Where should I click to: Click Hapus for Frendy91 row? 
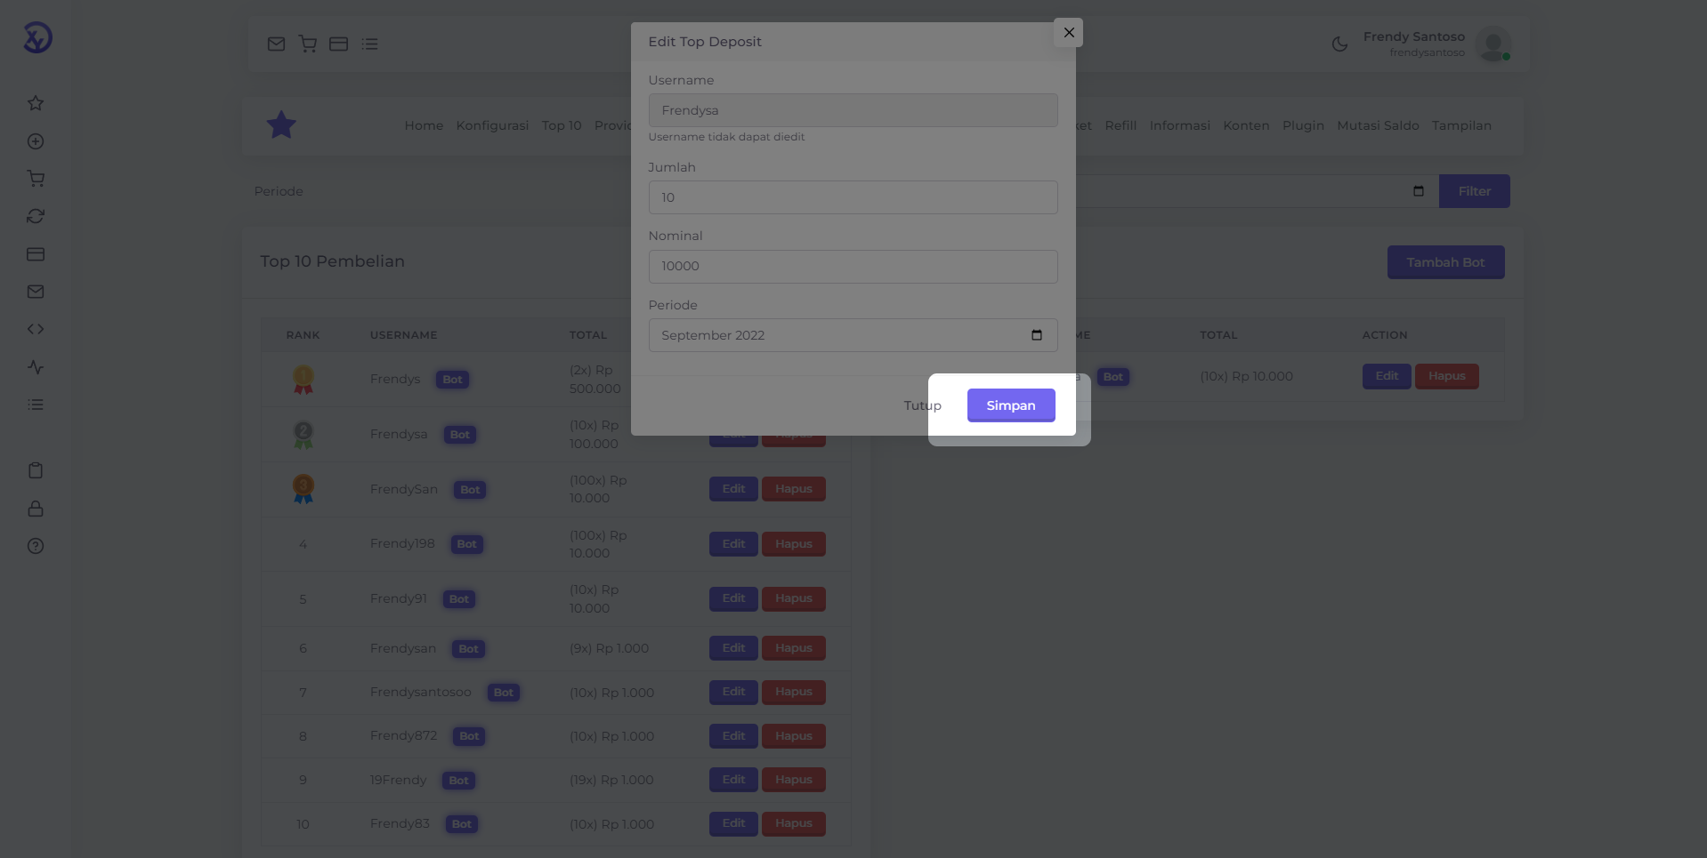click(x=793, y=598)
